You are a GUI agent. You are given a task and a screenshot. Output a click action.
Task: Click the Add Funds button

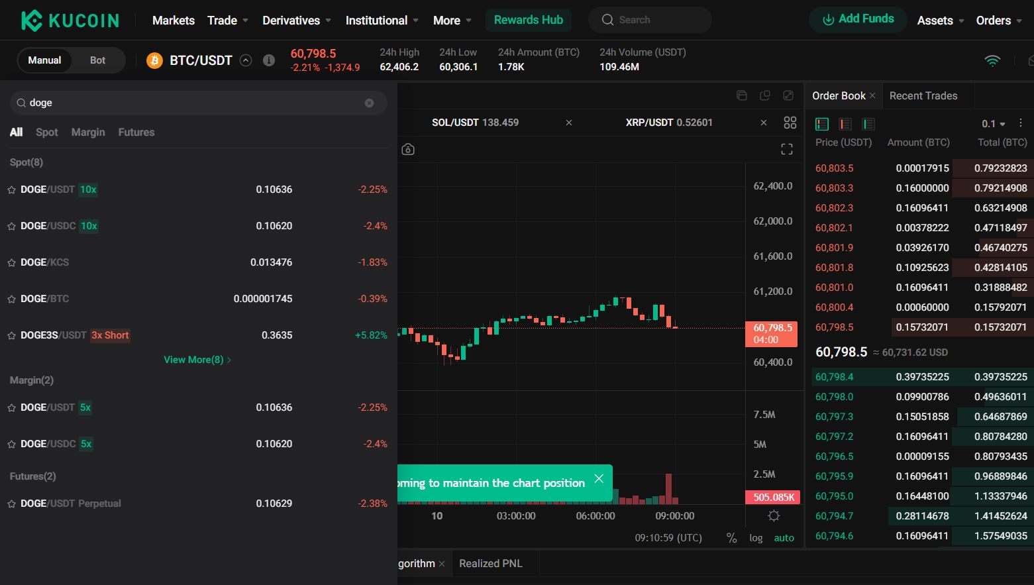[x=858, y=19]
